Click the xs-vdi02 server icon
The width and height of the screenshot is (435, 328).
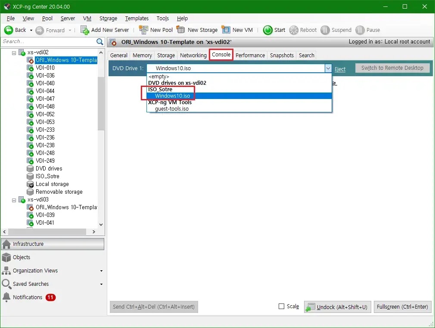[22, 53]
